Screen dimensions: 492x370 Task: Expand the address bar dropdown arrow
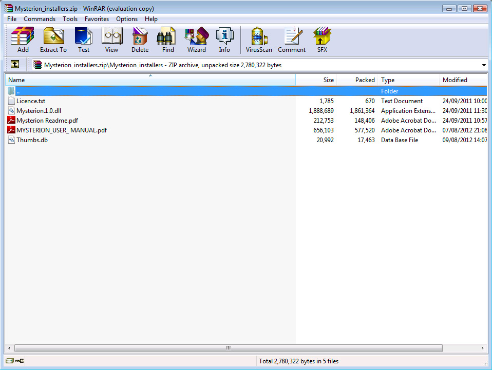[x=484, y=65]
